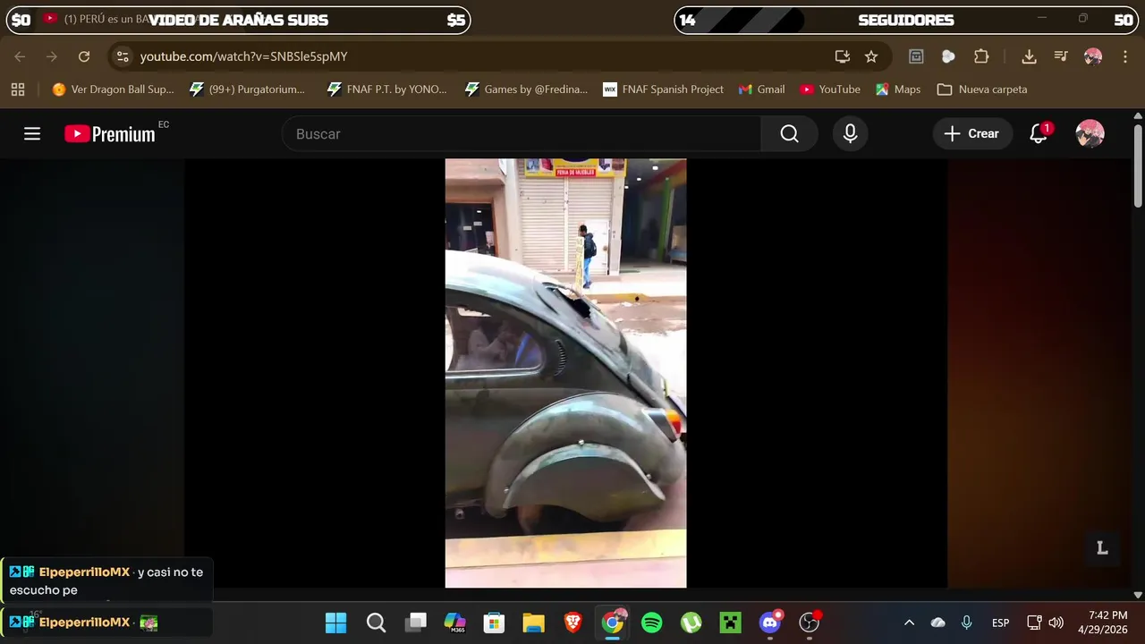Launch Brave browser from taskbar

point(573,623)
